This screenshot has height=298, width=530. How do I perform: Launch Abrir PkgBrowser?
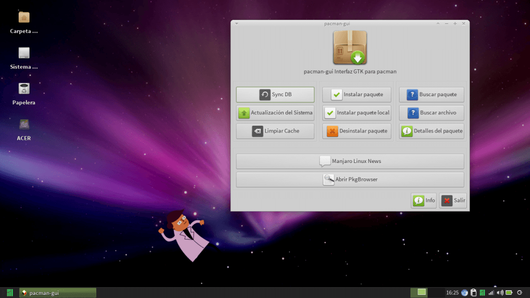[x=350, y=180]
